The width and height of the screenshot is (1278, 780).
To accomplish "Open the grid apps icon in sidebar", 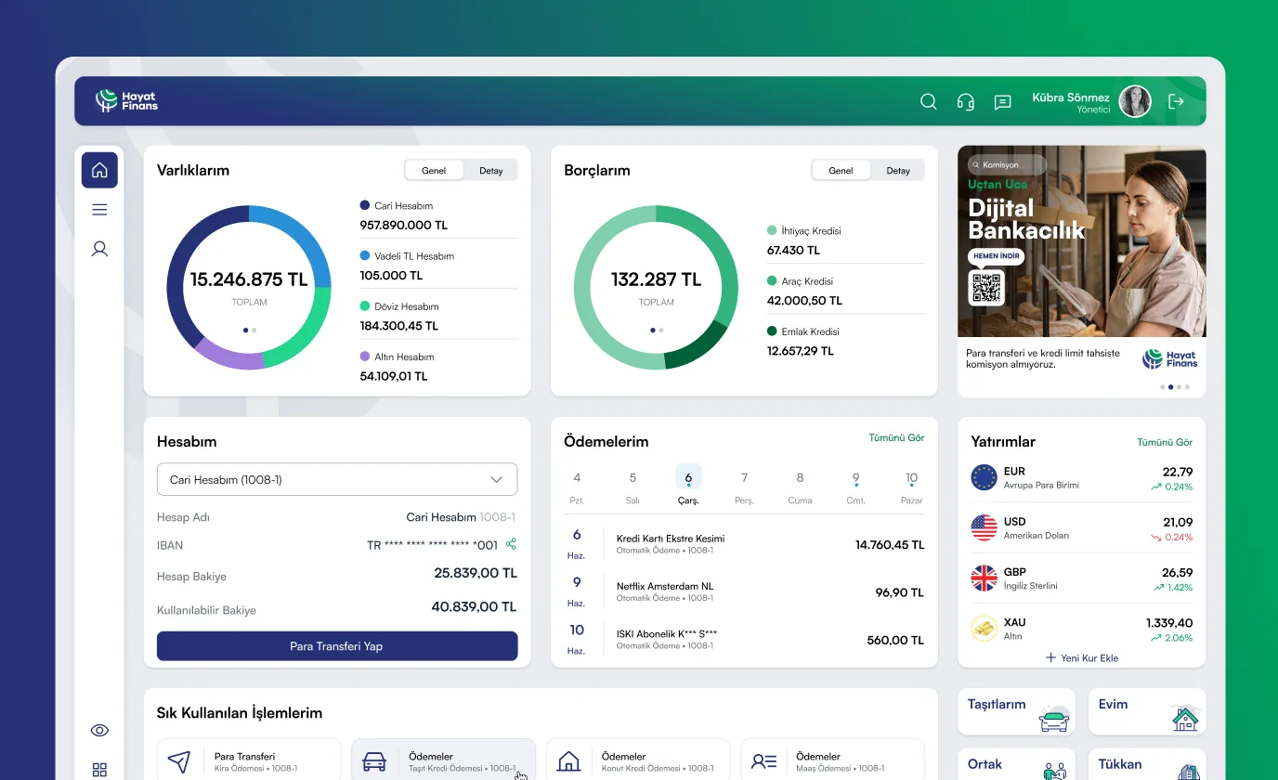I will 99,769.
